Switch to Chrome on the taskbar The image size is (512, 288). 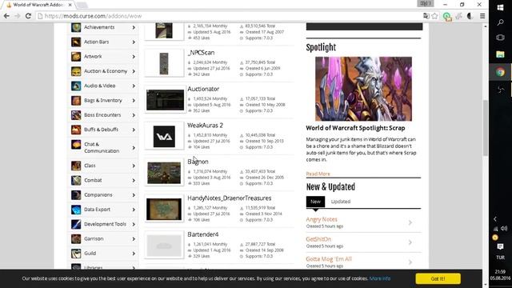point(500,72)
